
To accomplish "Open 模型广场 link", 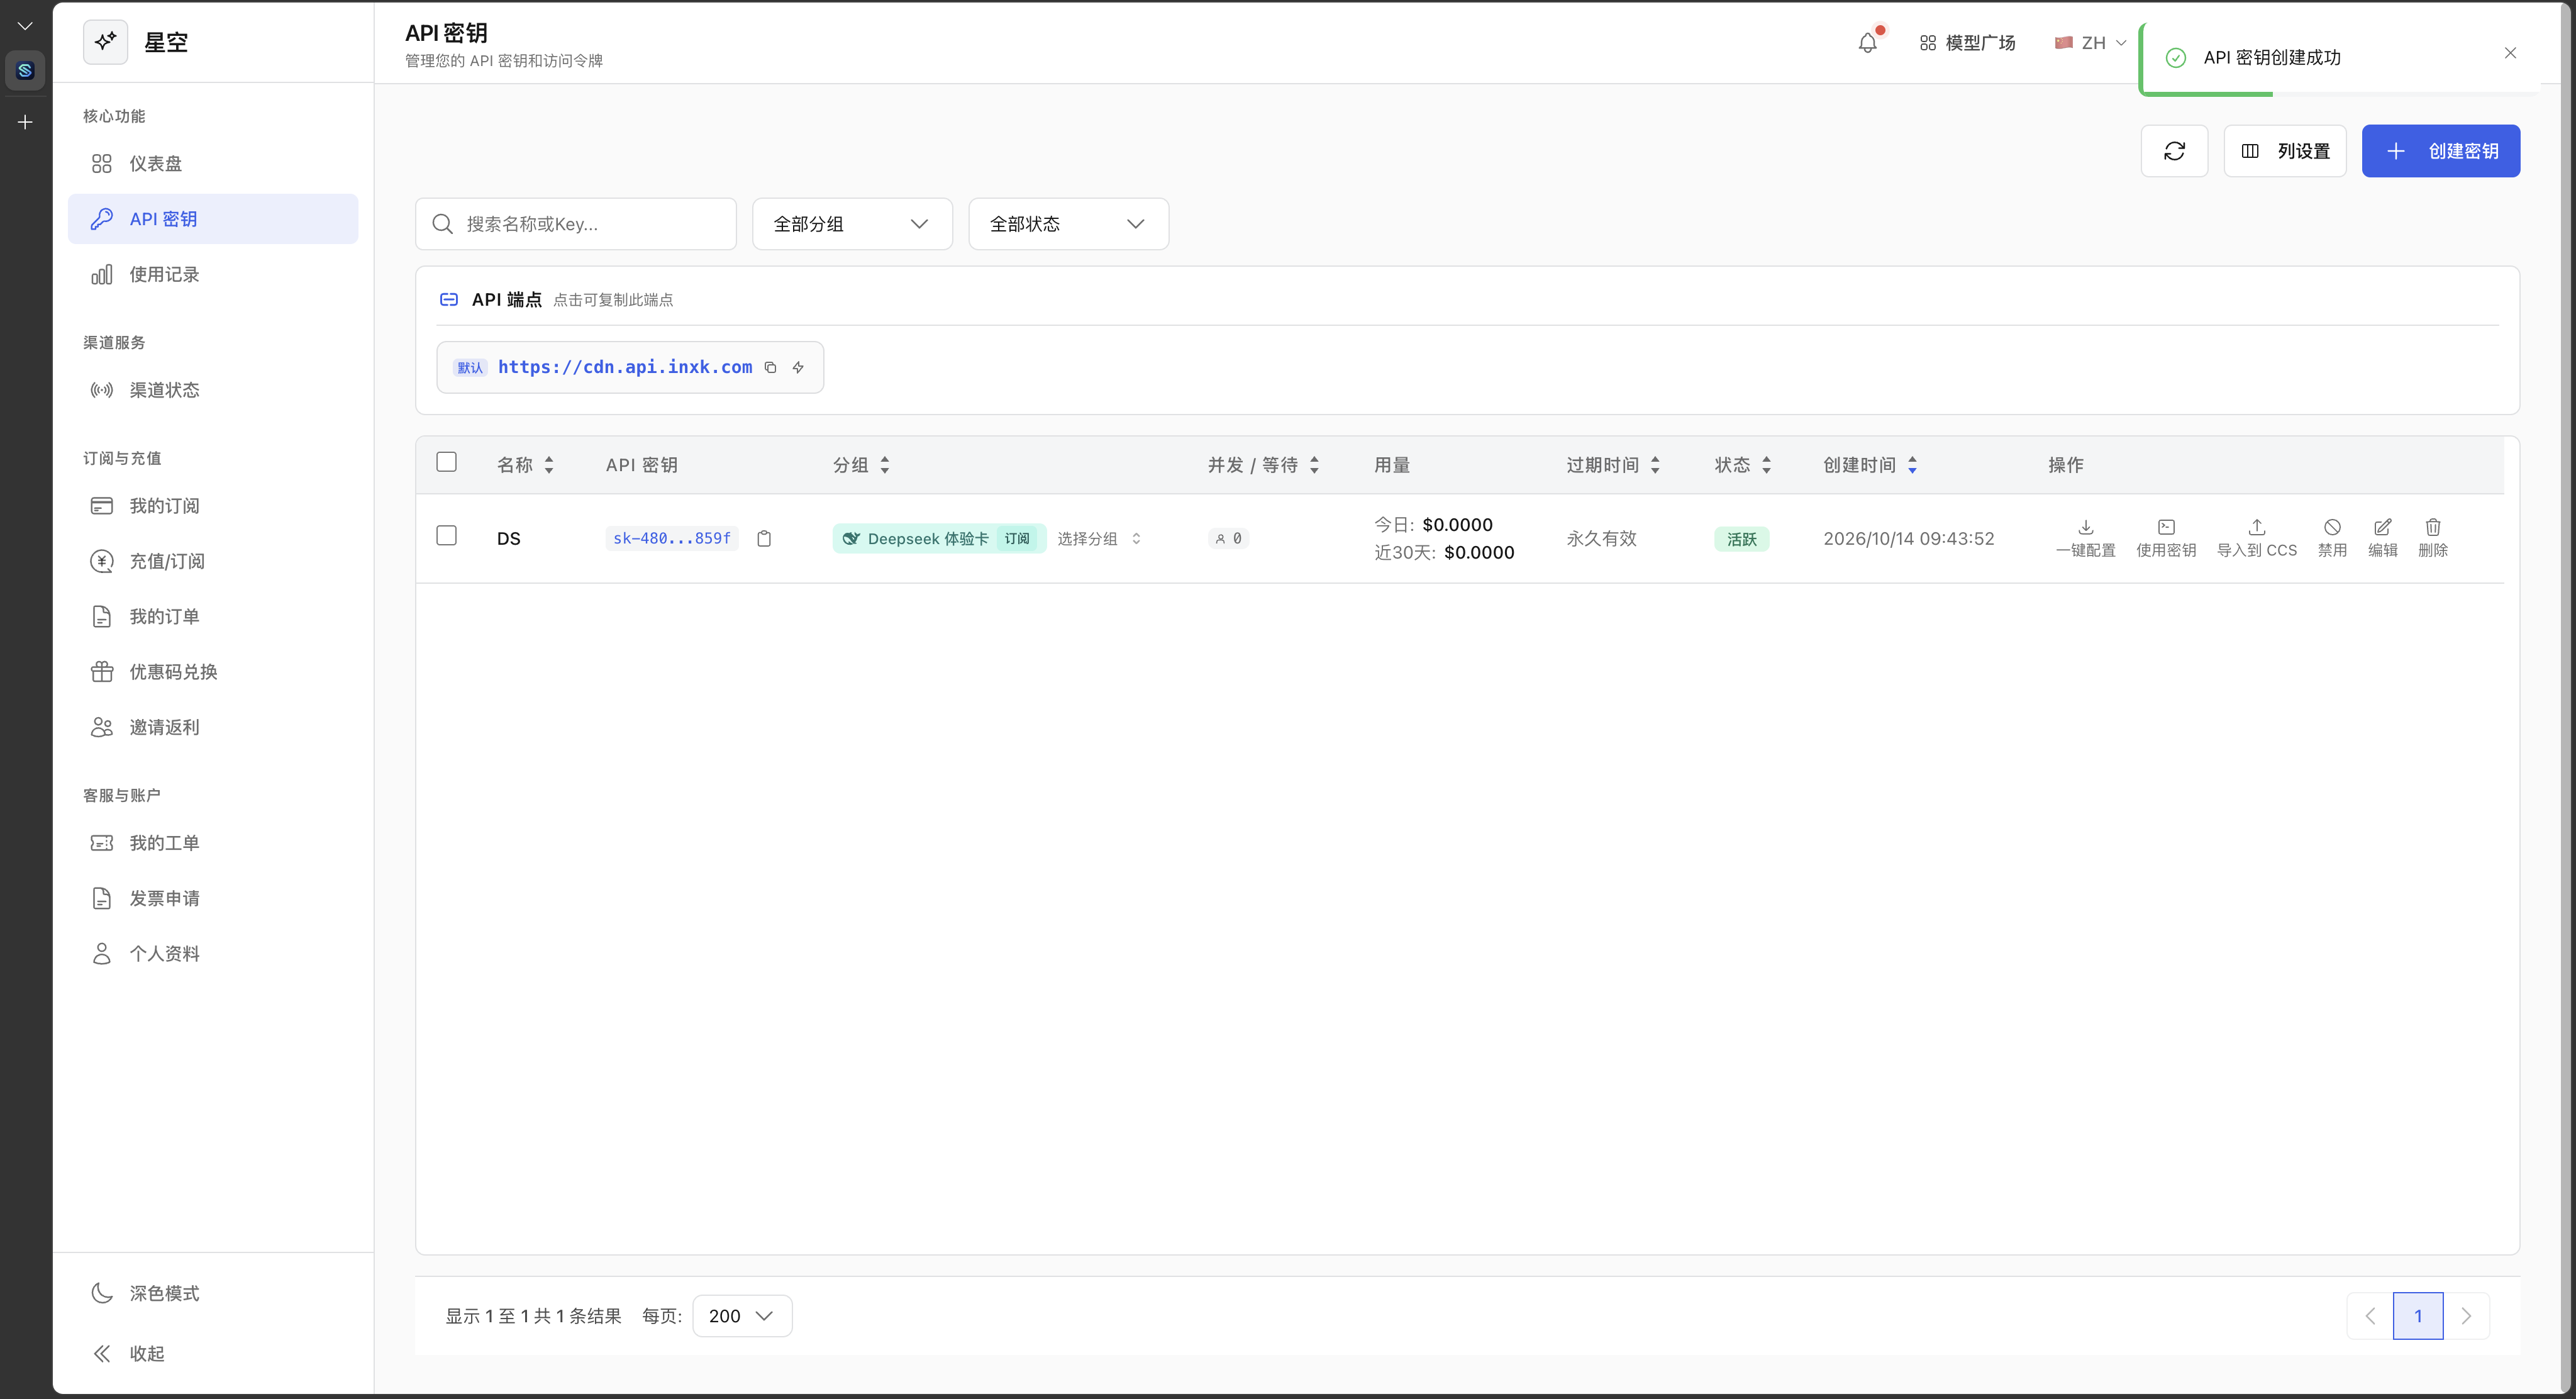I will (x=1967, y=43).
